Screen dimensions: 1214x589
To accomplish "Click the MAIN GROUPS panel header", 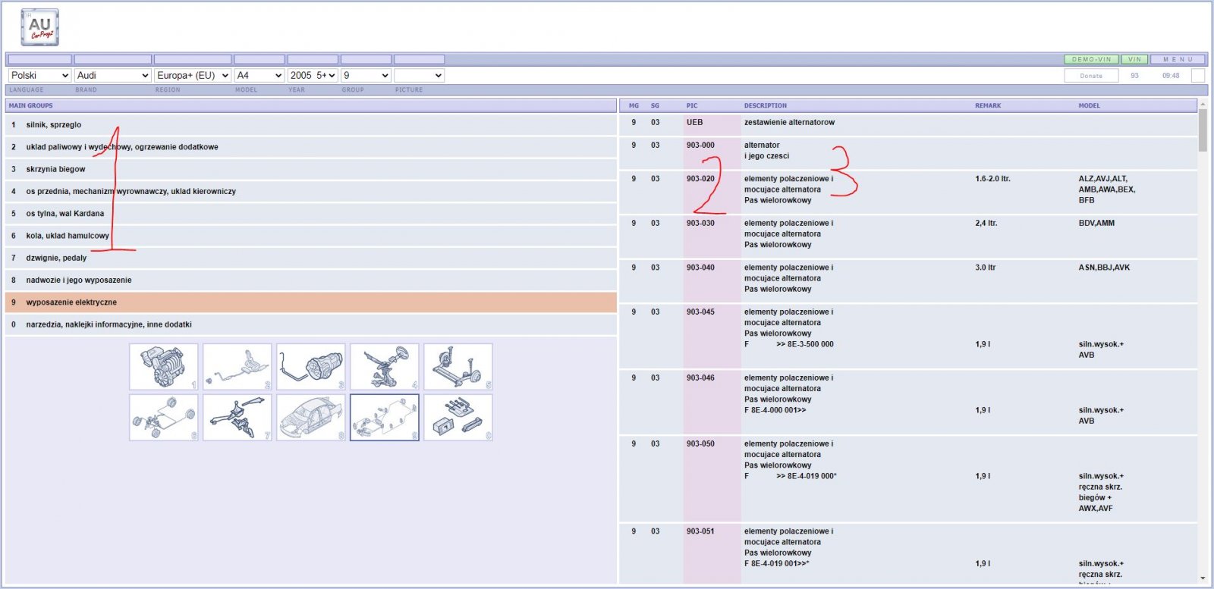I will click(311, 106).
